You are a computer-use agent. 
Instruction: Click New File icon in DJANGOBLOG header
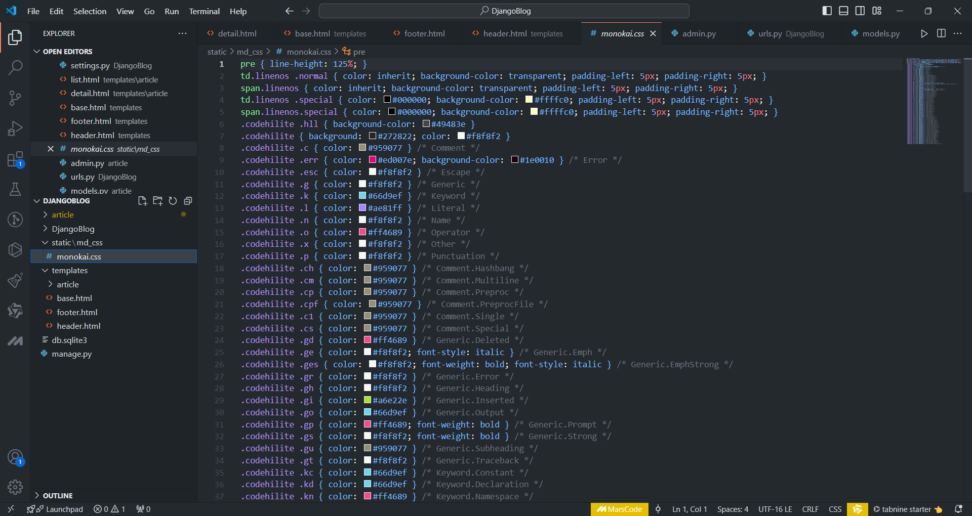pos(142,201)
